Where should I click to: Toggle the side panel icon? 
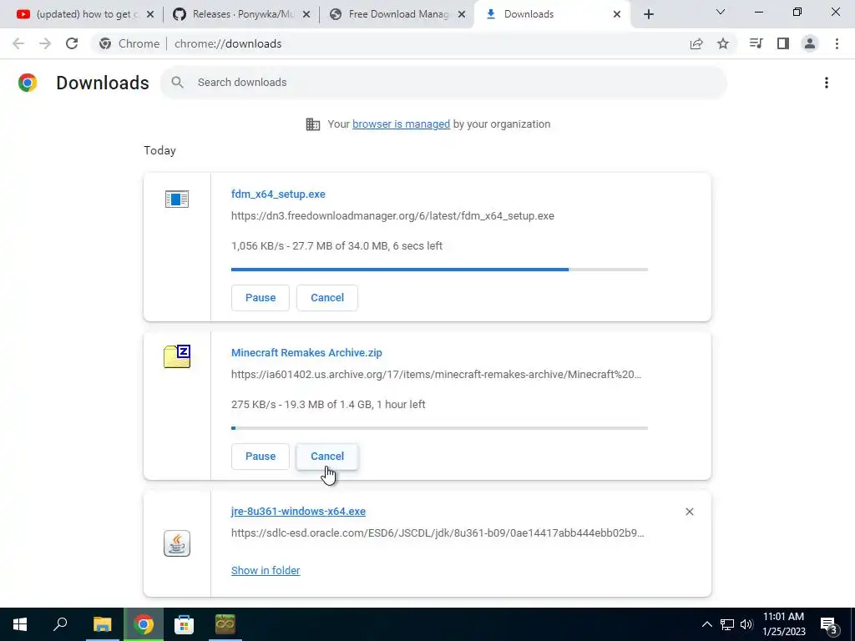pyautogui.click(x=783, y=43)
